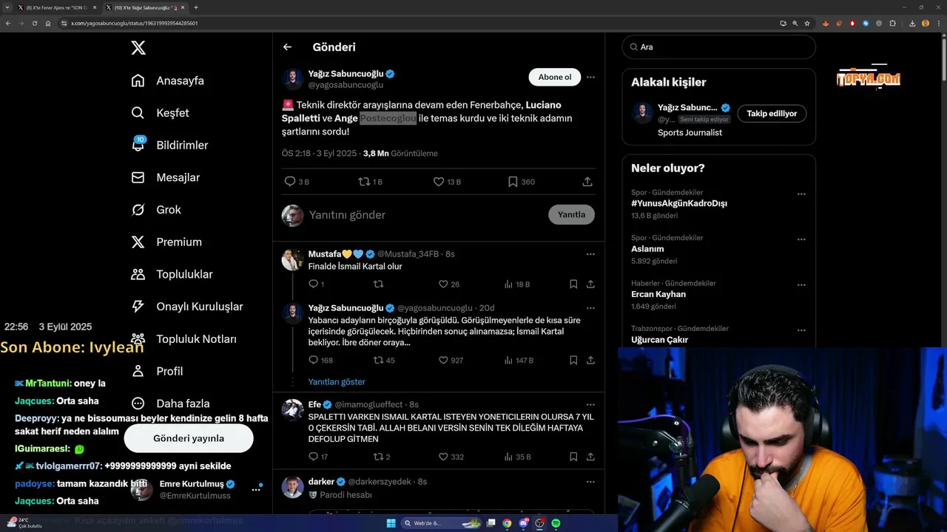Click the Yanıtla button

[571, 214]
